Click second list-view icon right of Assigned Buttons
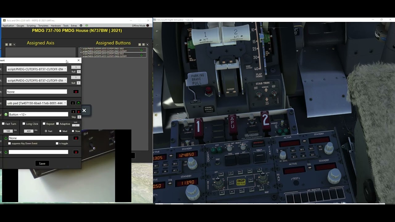Image resolution: width=395 pixels, height=222 pixels. click(x=143, y=45)
